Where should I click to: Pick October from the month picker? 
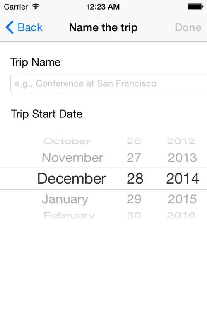(x=67, y=141)
